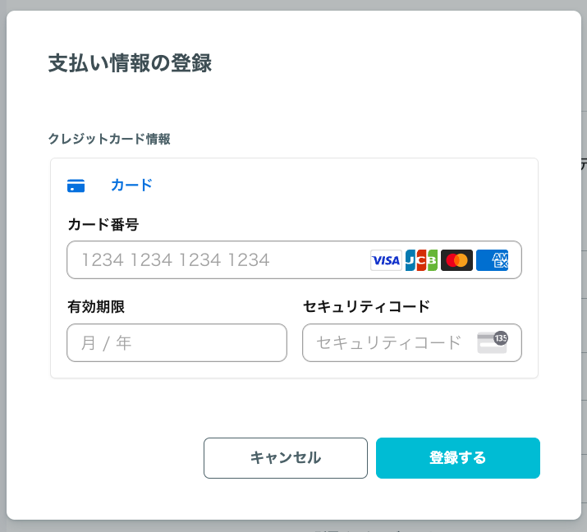Click the blue credit card icon
The image size is (587, 532).
pos(76,186)
